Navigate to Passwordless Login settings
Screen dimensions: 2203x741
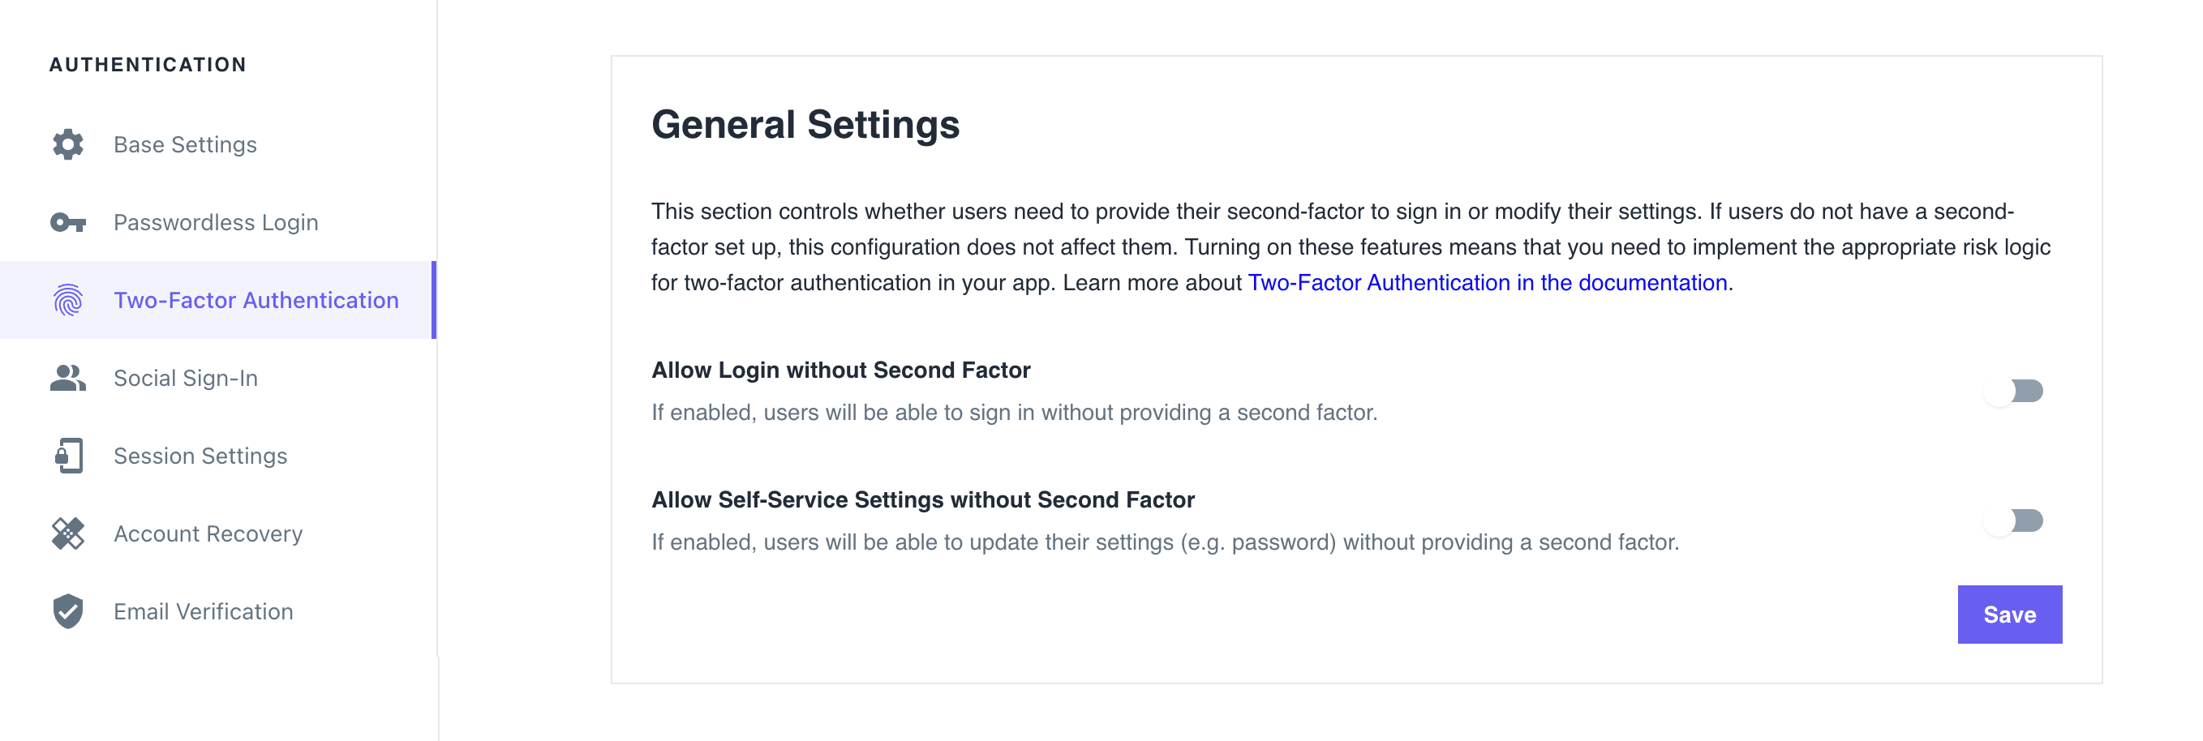pyautogui.click(x=215, y=222)
